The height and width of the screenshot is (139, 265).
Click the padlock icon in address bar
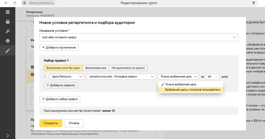(x=25, y=3)
